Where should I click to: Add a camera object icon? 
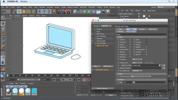point(103,11)
